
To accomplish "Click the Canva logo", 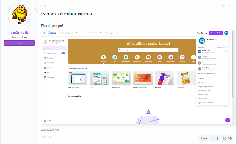I will (x=52, y=33).
